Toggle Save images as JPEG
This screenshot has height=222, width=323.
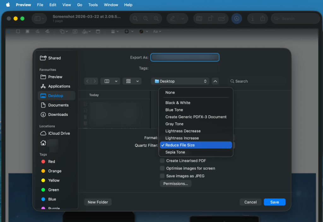[x=162, y=176]
